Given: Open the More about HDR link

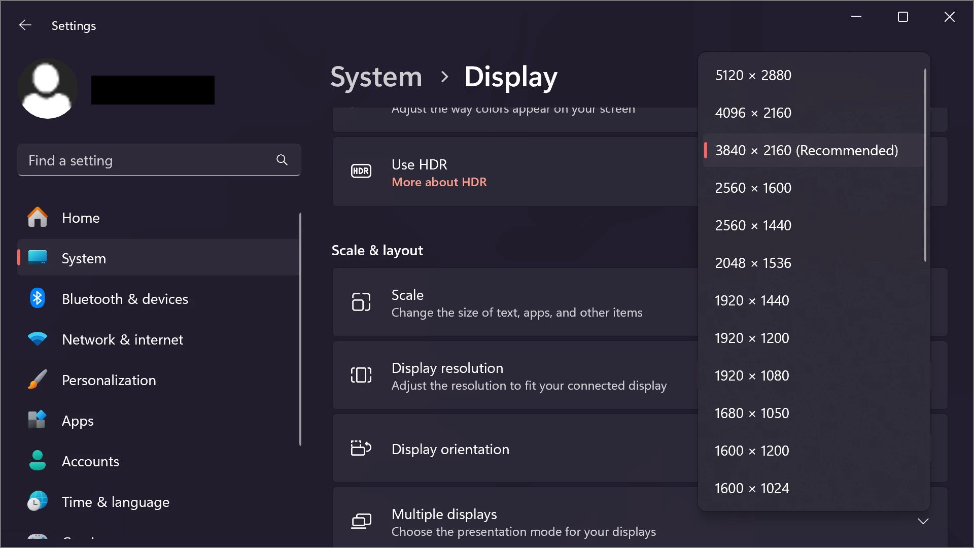Looking at the screenshot, I should pyautogui.click(x=439, y=182).
